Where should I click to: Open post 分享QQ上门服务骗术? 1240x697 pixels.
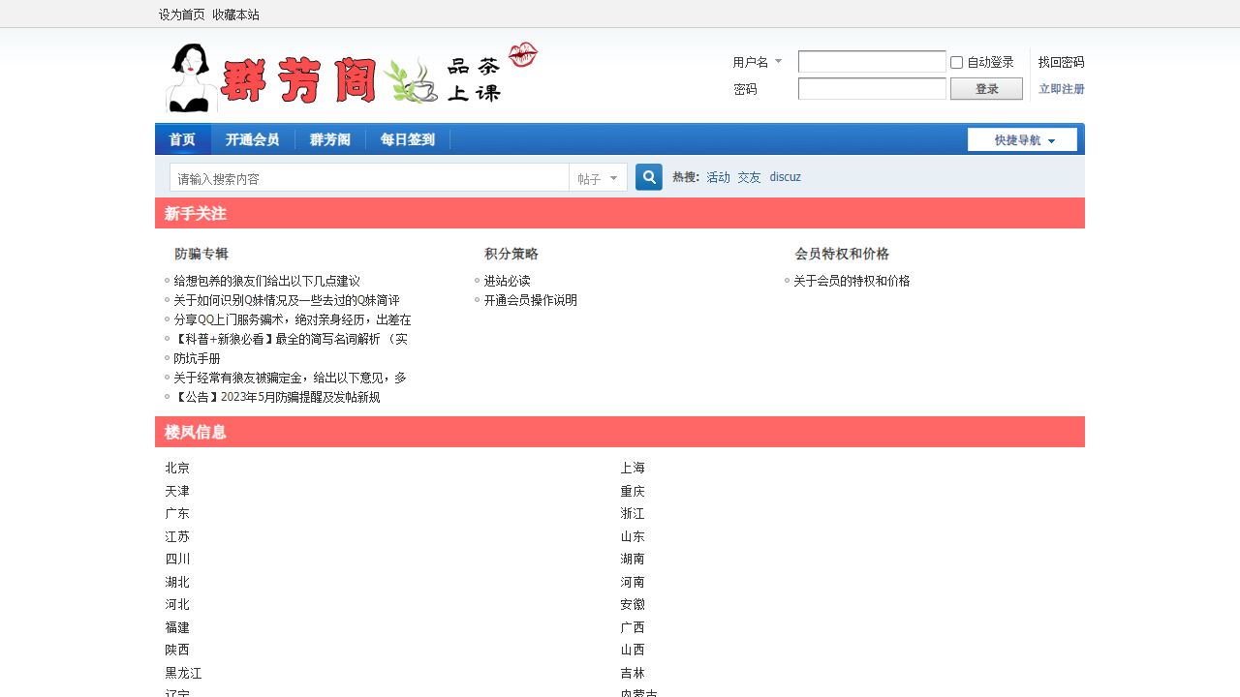click(293, 319)
